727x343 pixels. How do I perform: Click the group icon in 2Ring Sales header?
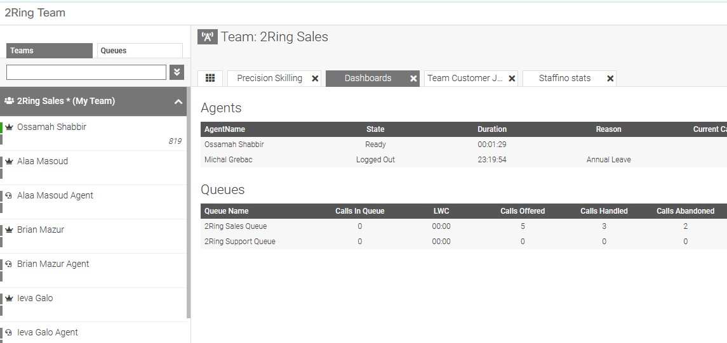coord(10,101)
